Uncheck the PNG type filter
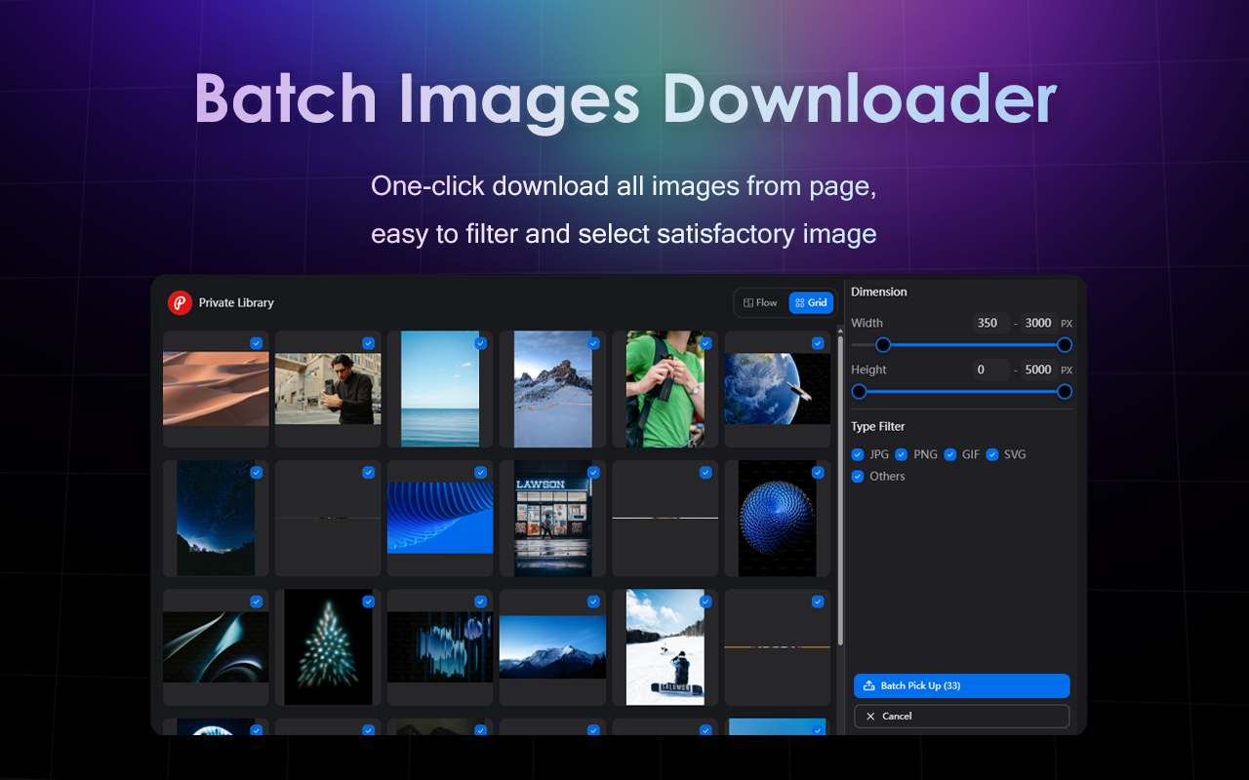 pos(902,454)
